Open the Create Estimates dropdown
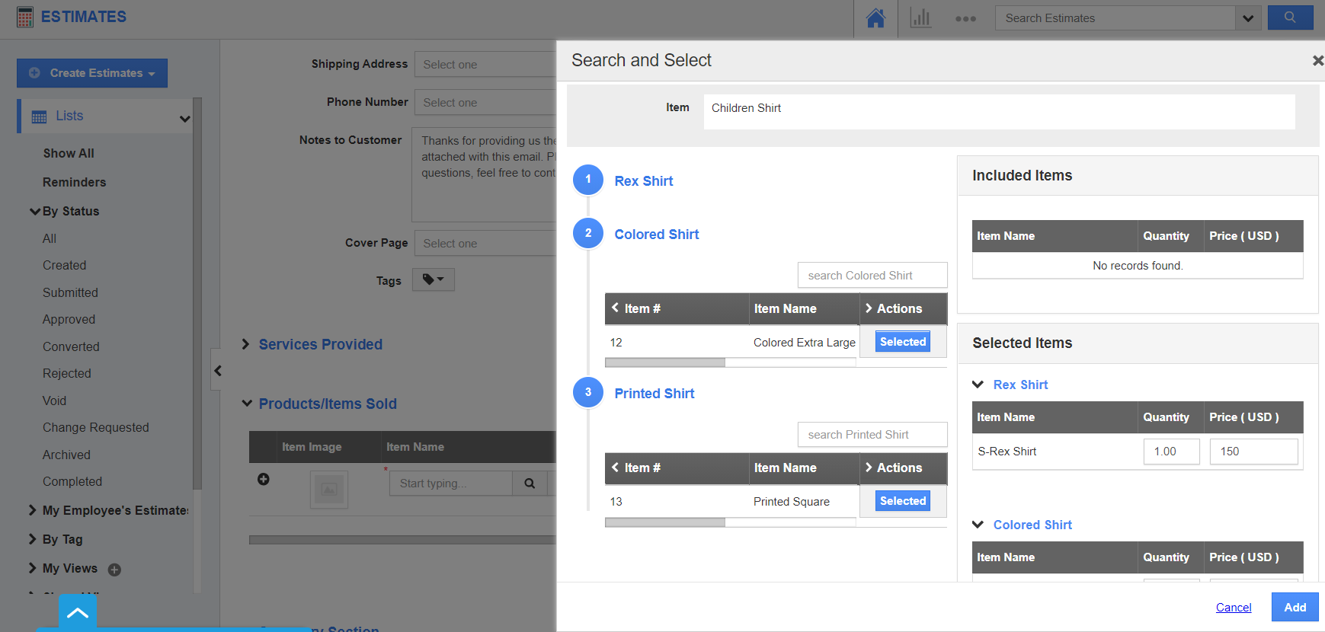This screenshot has height=632, width=1325. (x=92, y=73)
